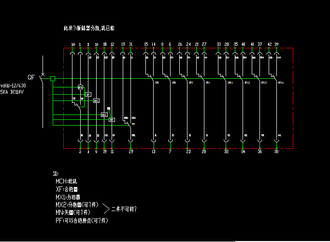Screen dimensions: 330x242
Task: Select the MX2 trip coil box
Action: [x=104, y=114]
